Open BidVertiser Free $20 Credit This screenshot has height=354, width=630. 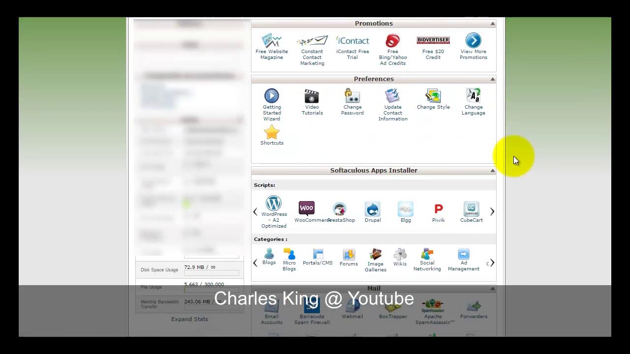tap(433, 47)
